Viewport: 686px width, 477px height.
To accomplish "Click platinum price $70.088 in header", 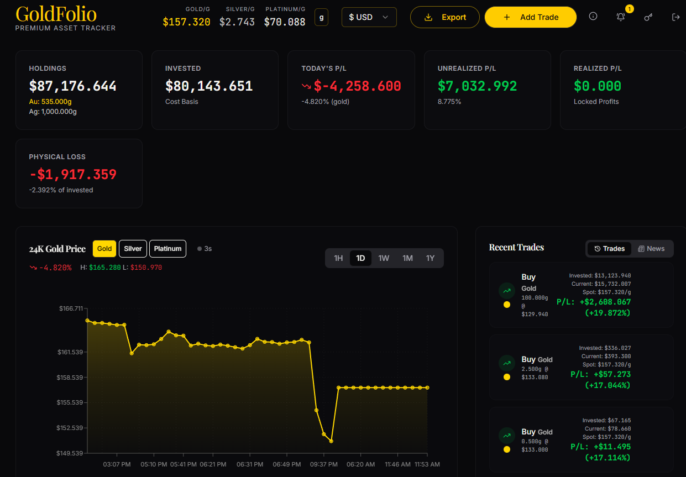I will coord(285,22).
